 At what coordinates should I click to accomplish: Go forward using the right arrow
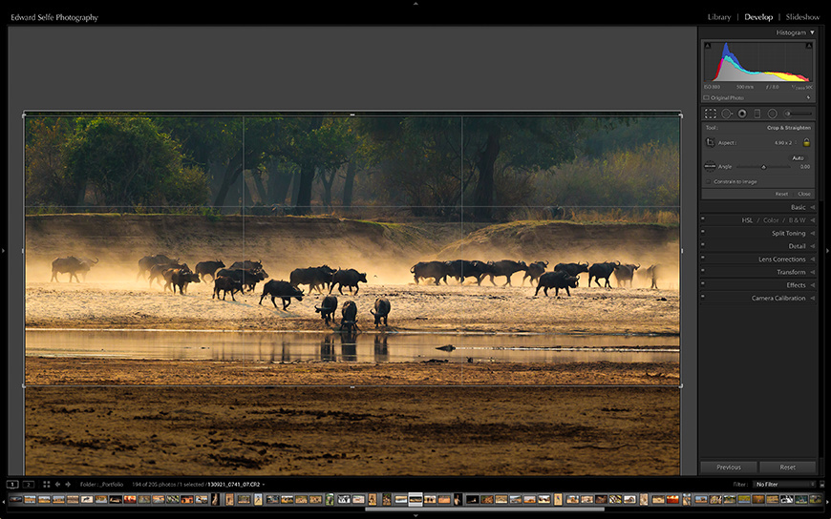(68, 484)
